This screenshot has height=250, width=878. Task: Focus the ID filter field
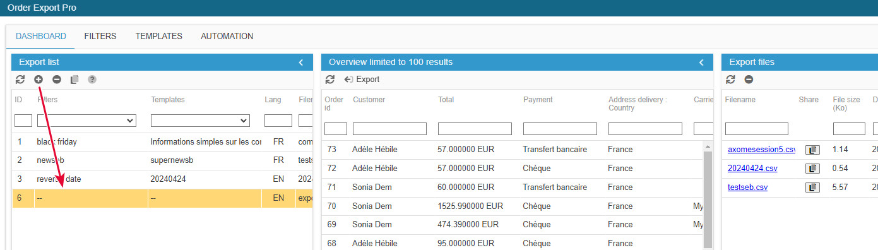pos(23,121)
